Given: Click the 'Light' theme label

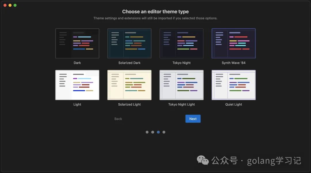Looking at the screenshot, I should click(x=77, y=104).
